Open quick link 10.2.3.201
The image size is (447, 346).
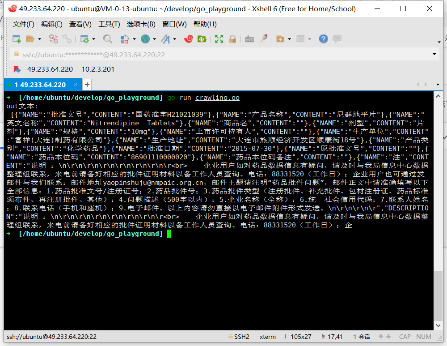click(x=98, y=69)
